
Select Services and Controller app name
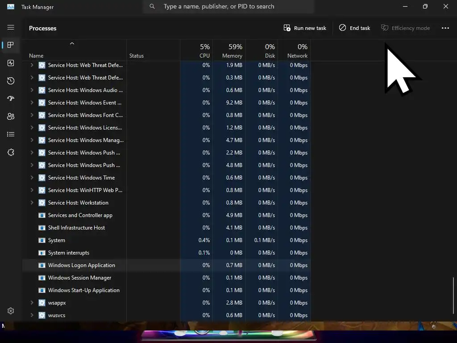coord(80,215)
